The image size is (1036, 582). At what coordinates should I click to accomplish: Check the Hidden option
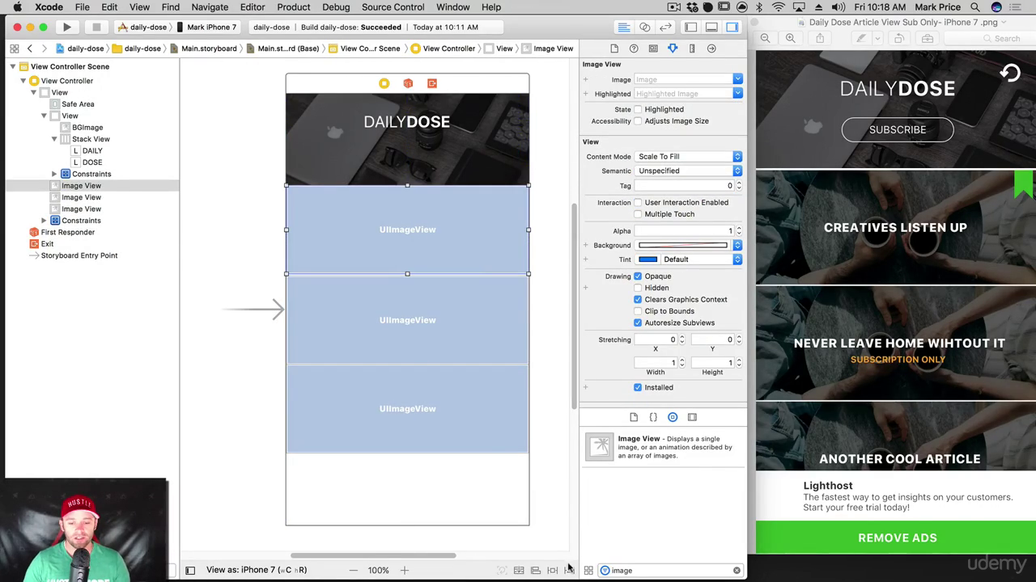[x=638, y=288]
